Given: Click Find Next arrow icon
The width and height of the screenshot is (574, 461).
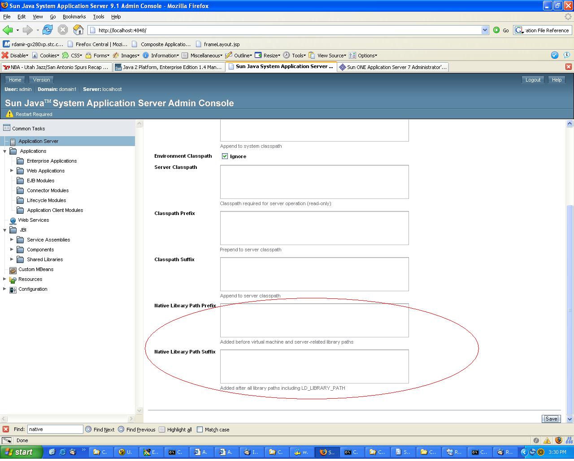Looking at the screenshot, I should point(88,429).
